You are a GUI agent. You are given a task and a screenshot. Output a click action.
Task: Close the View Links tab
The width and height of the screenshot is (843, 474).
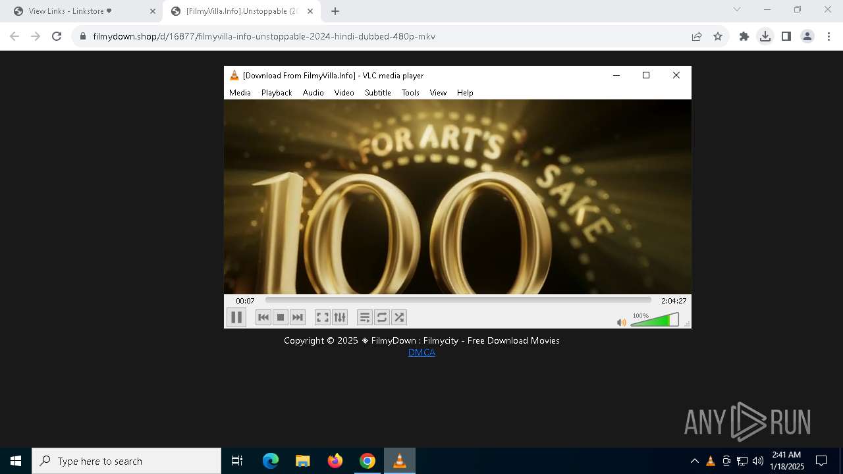(x=153, y=11)
